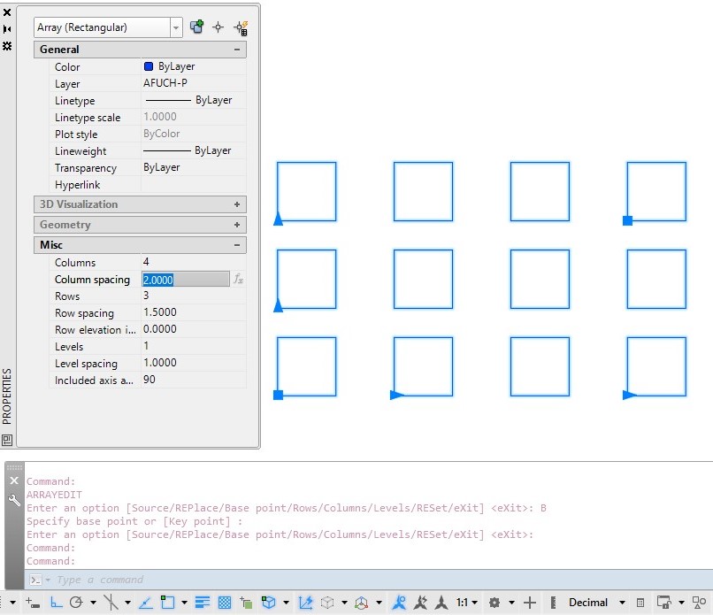713x615 pixels.
Task: Enable Polar Tracking in the status bar
Action: coord(74,602)
